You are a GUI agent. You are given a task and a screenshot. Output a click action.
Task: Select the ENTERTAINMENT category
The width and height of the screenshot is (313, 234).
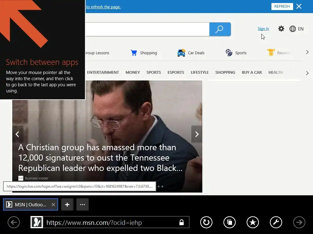click(x=103, y=73)
